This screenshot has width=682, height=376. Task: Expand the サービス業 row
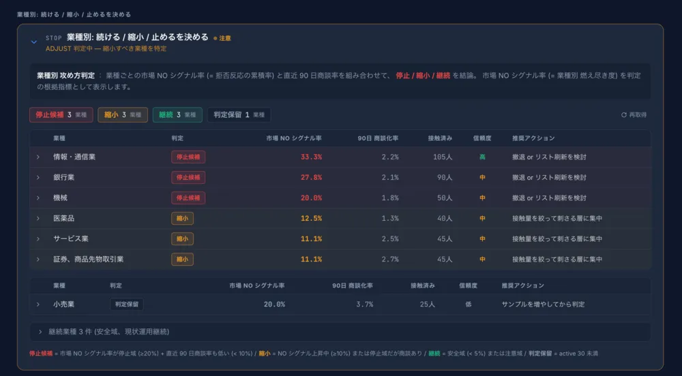[x=38, y=239]
